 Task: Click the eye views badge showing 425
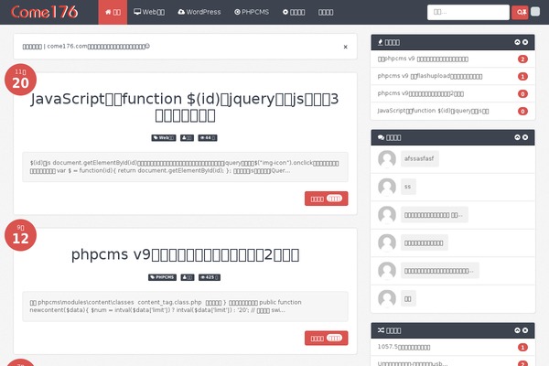(x=210, y=277)
